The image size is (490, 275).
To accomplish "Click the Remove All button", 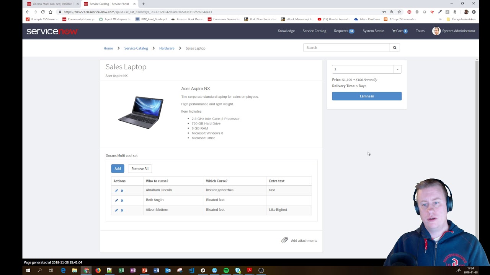I will tap(140, 168).
